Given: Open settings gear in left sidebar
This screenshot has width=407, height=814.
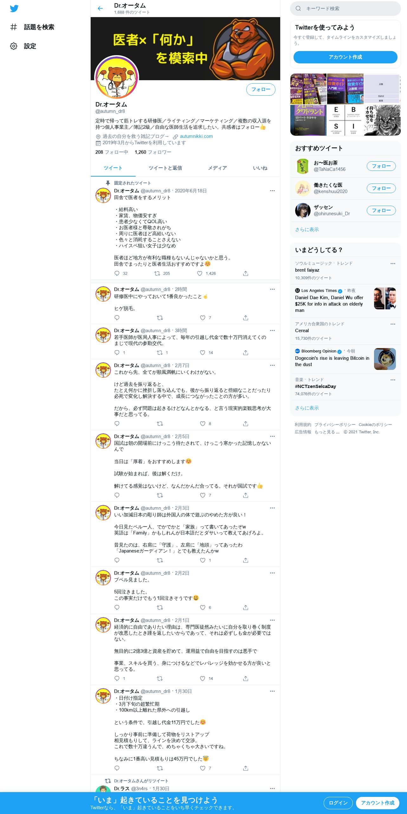Looking at the screenshot, I should (14, 46).
